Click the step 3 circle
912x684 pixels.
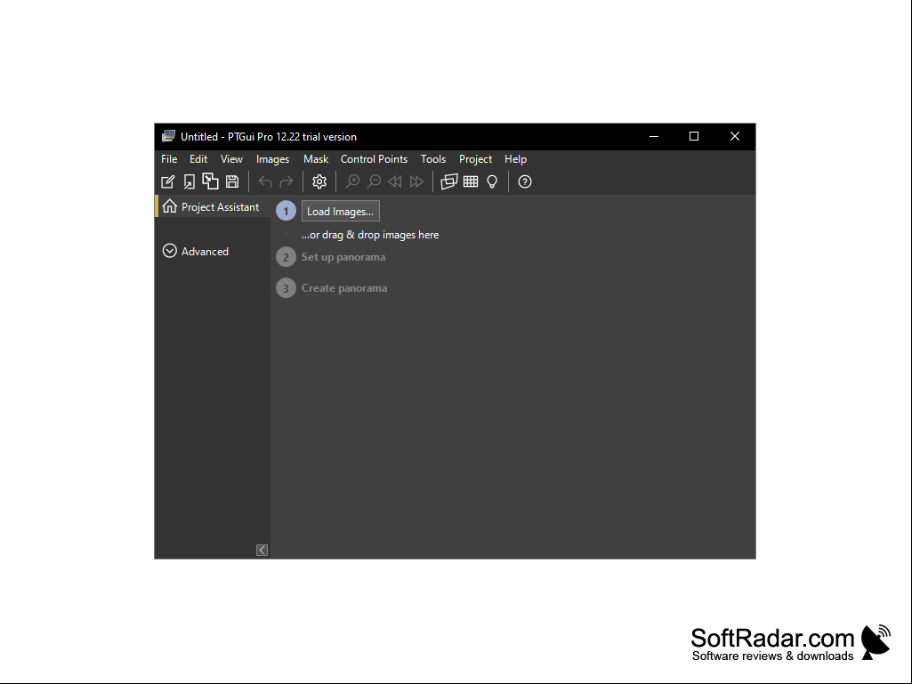click(287, 288)
